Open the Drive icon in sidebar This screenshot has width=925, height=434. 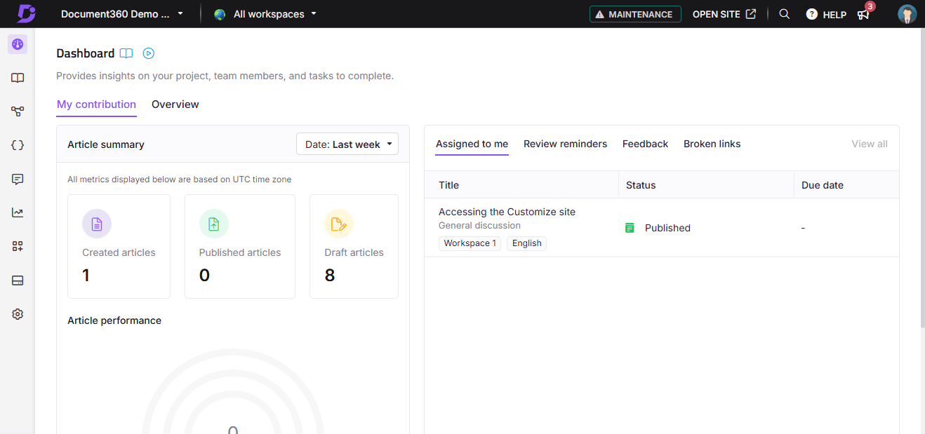click(17, 280)
